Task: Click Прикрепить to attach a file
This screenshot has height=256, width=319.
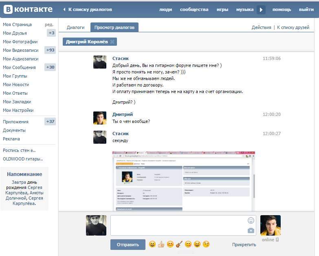Action: [x=244, y=245]
